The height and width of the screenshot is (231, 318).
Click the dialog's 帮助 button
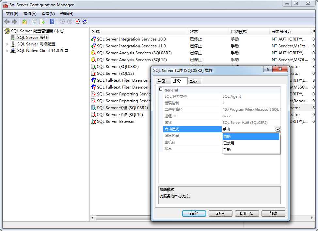coord(273,213)
